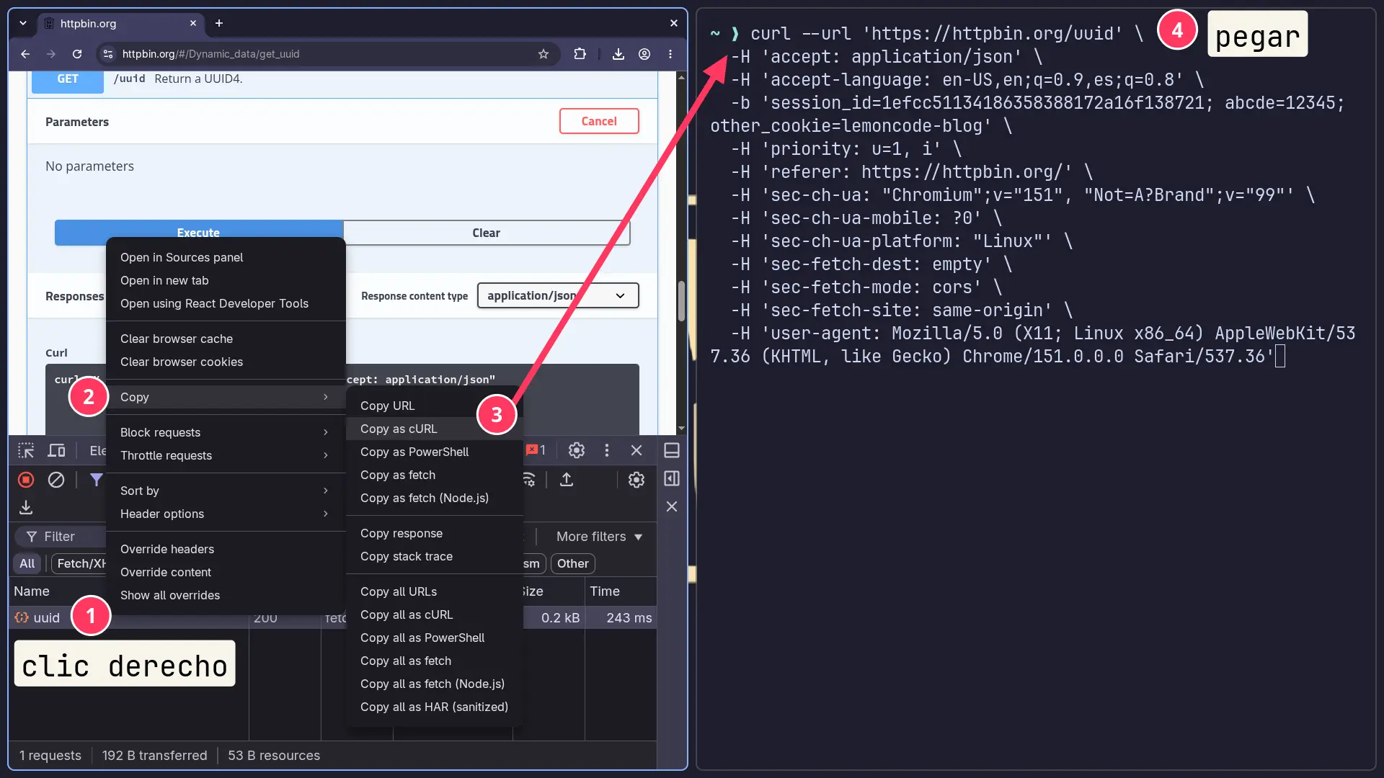Choose Open using React Developer Tools

pyautogui.click(x=225, y=303)
